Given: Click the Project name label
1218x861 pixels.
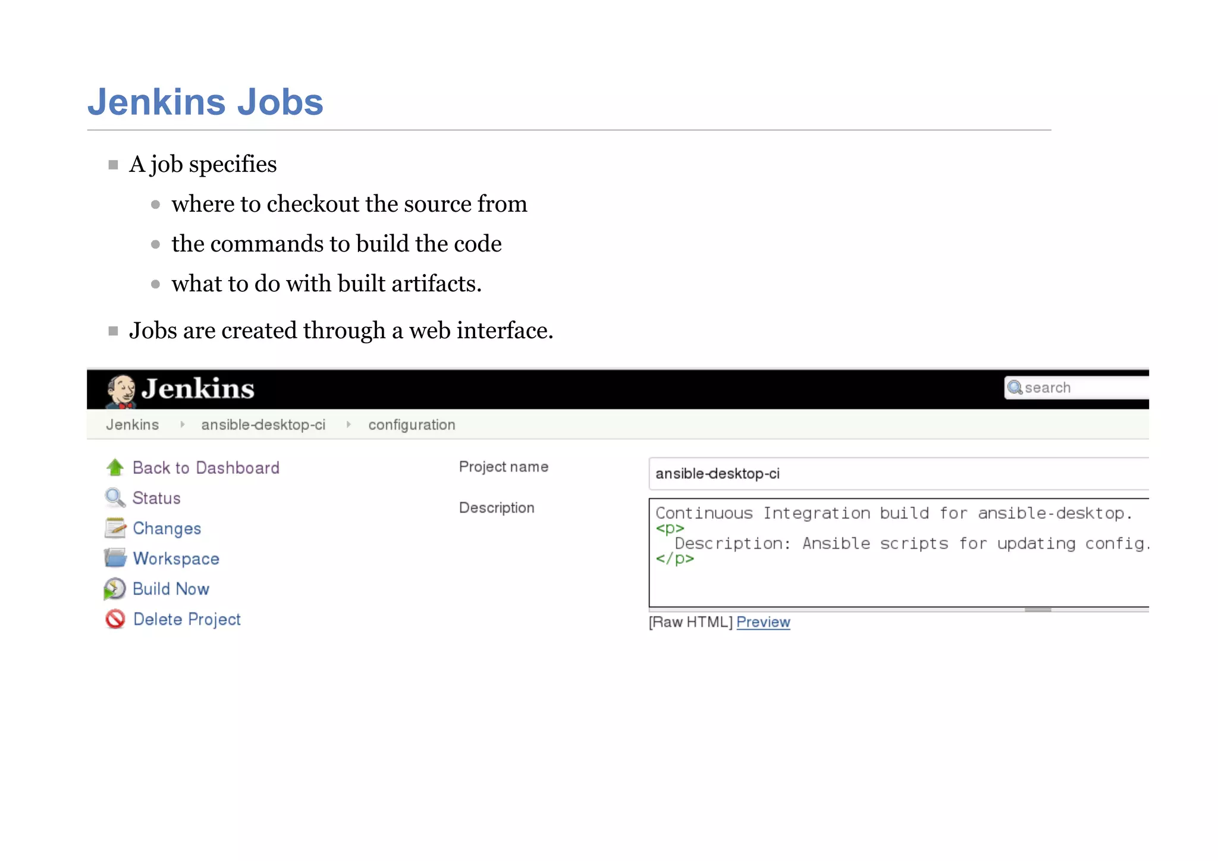Looking at the screenshot, I should coord(503,467).
